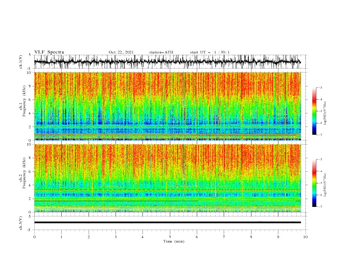Select the "Oct. 22, 2021" date text
The height and width of the screenshot is (266, 344).
click(121, 52)
